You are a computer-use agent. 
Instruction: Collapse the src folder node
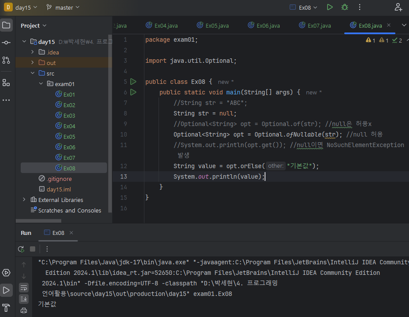pyautogui.click(x=33, y=73)
